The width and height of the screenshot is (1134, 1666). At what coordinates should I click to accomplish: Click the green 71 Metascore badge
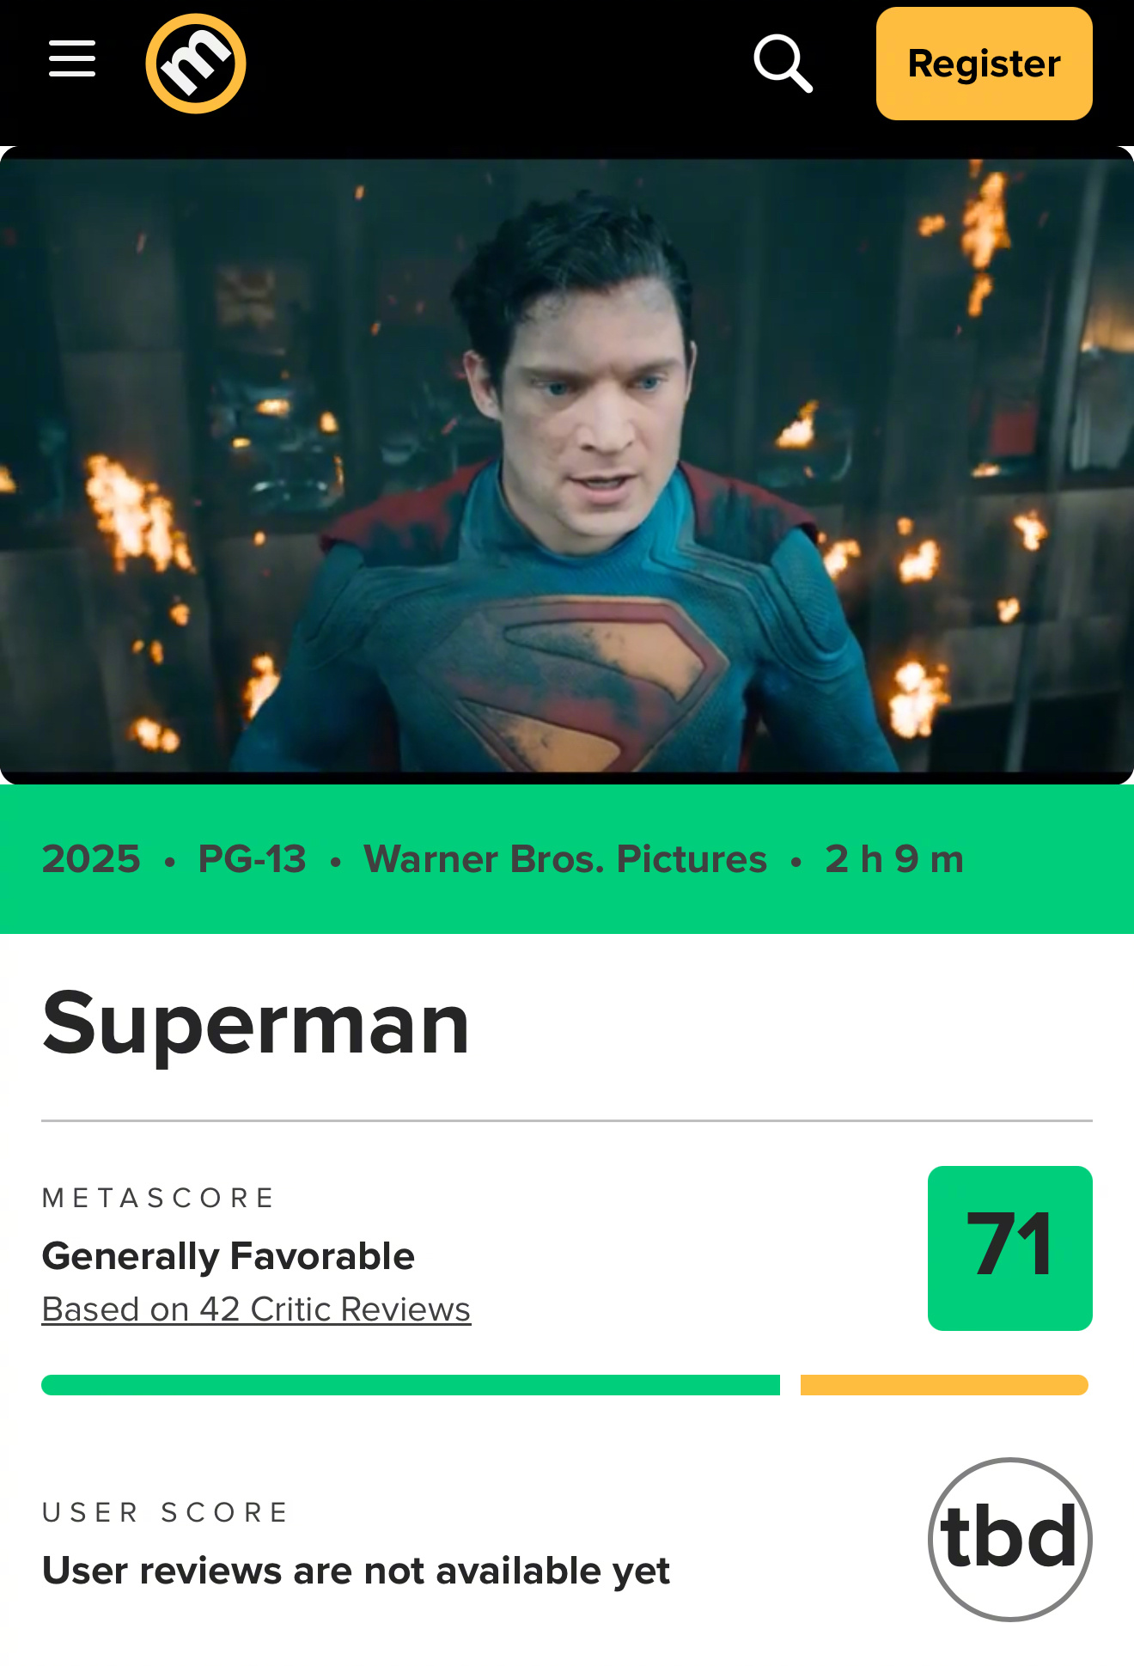click(x=1010, y=1248)
